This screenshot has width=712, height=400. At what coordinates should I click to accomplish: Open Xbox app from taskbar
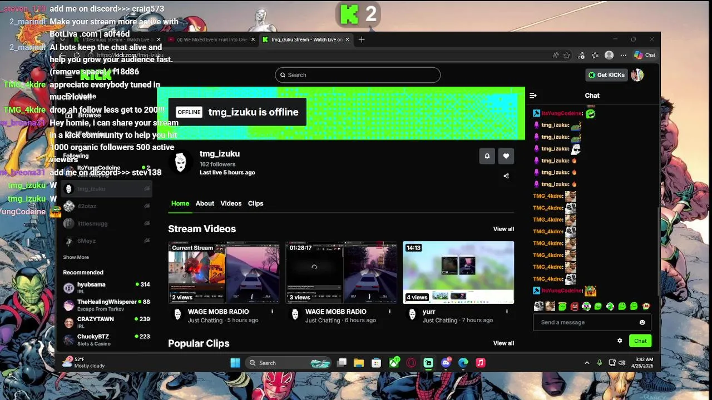tap(394, 363)
